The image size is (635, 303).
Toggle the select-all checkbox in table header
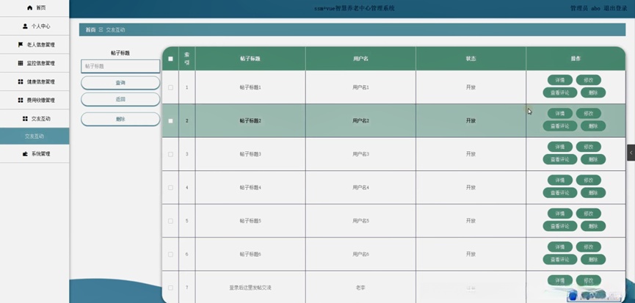coord(171,59)
